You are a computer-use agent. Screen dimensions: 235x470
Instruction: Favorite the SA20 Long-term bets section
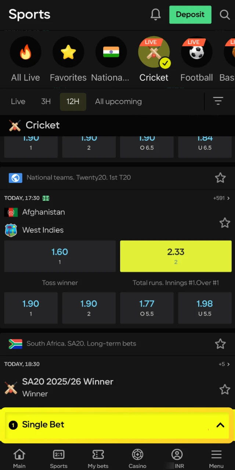[x=220, y=344]
